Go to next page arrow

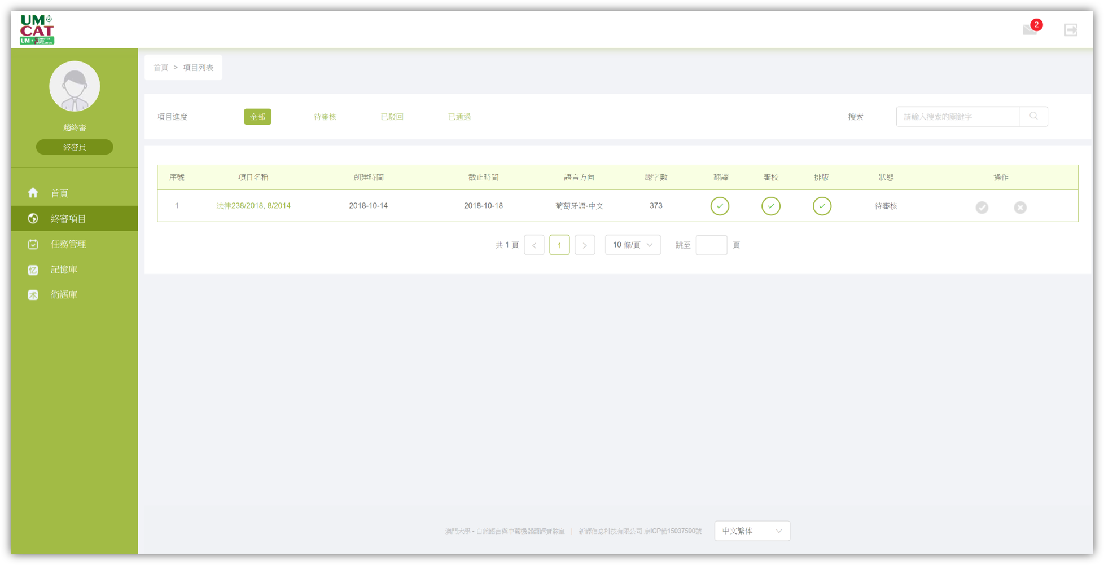585,245
